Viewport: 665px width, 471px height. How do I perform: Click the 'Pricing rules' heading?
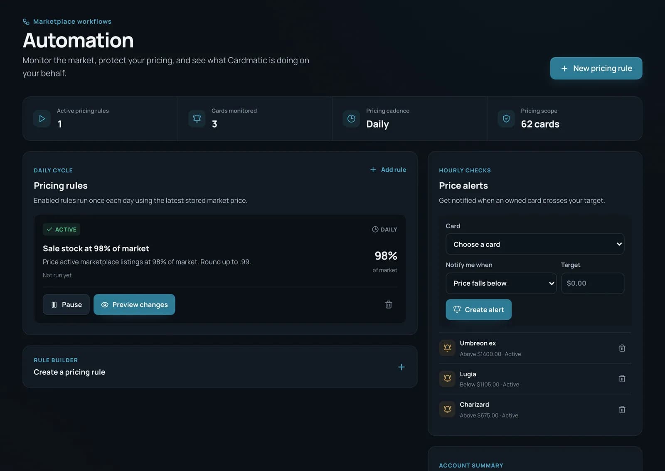click(61, 186)
